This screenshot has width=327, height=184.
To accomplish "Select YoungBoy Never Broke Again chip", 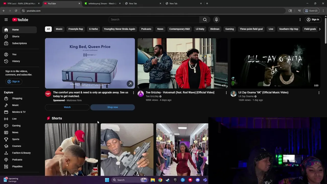I will coord(120,29).
